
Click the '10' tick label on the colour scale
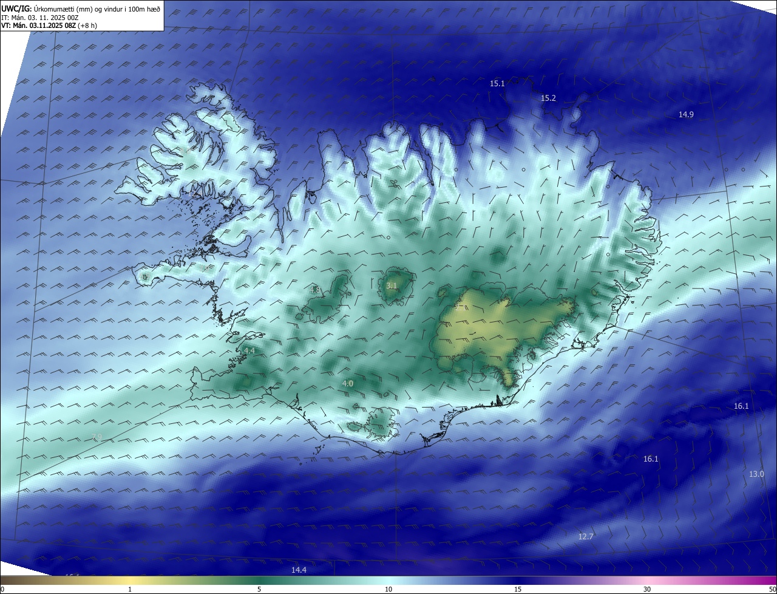388,589
